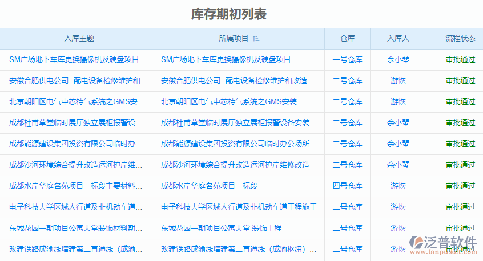This screenshot has width=483, height=261.
Task: Click the sort icon beside 所属项目 header
Action: [256, 39]
